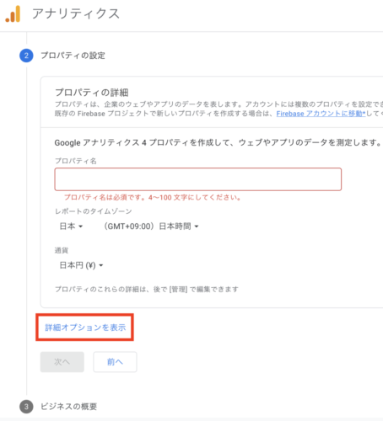Select the grey step 3 circle icon

pos(26,407)
